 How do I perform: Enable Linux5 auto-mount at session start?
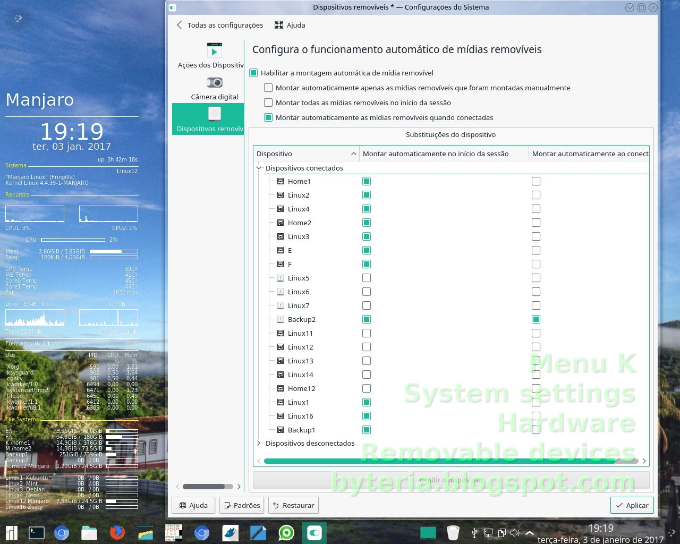(367, 278)
